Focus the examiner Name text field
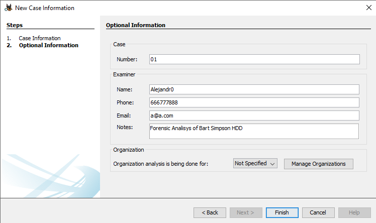 tap(254, 89)
